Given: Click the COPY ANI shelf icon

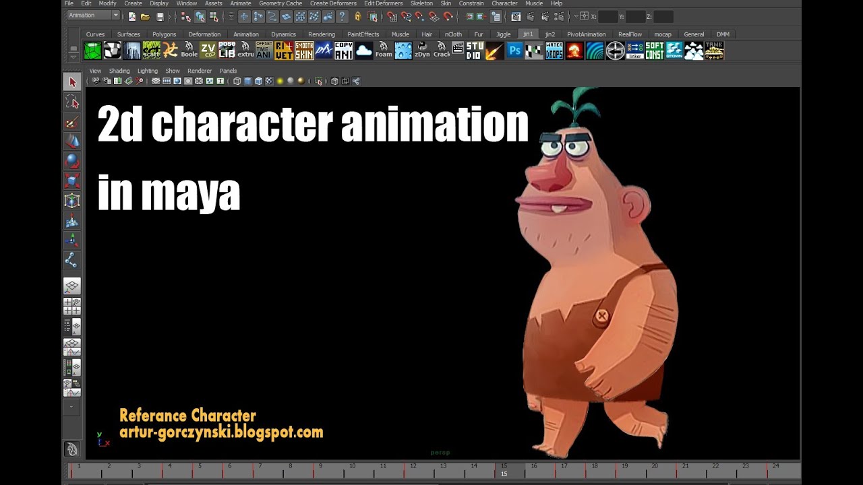Looking at the screenshot, I should click(344, 51).
